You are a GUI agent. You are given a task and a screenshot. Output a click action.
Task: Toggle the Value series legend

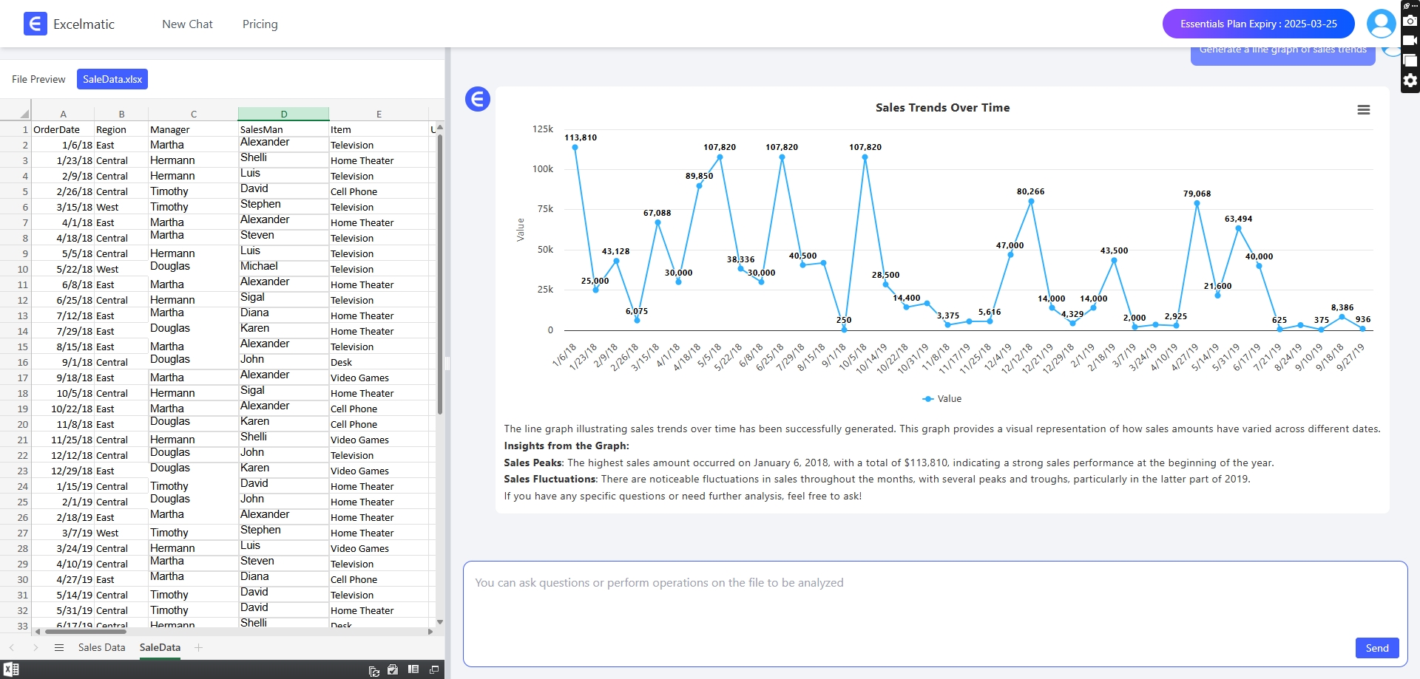point(941,398)
